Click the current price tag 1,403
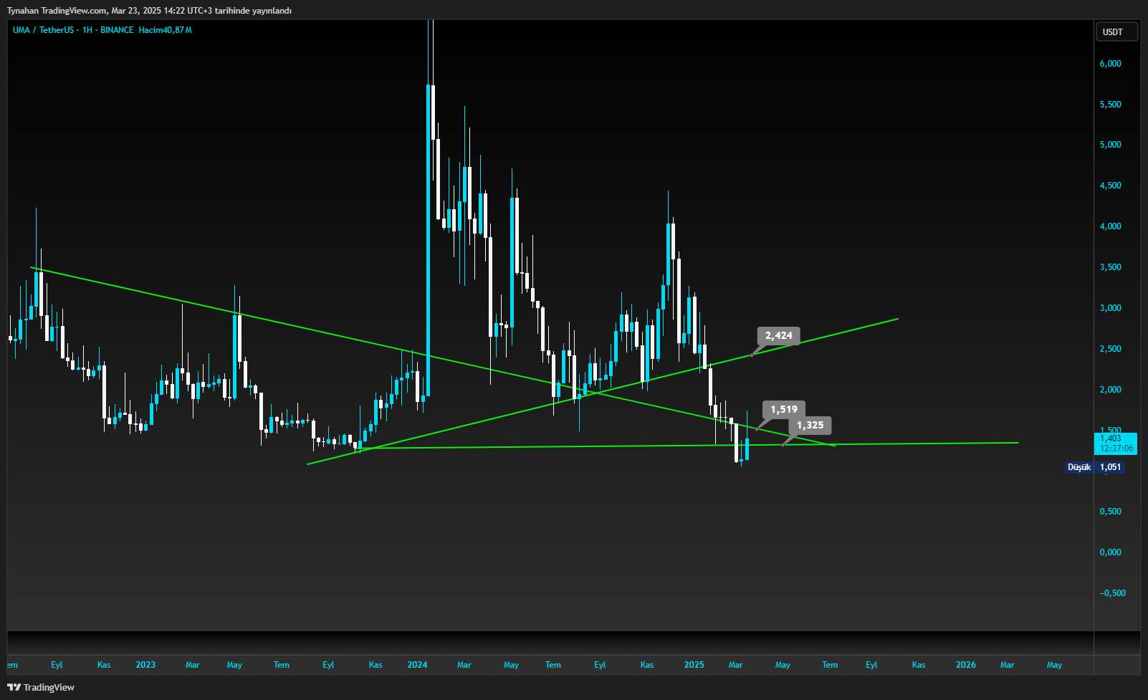This screenshot has width=1148, height=700. (x=1116, y=444)
